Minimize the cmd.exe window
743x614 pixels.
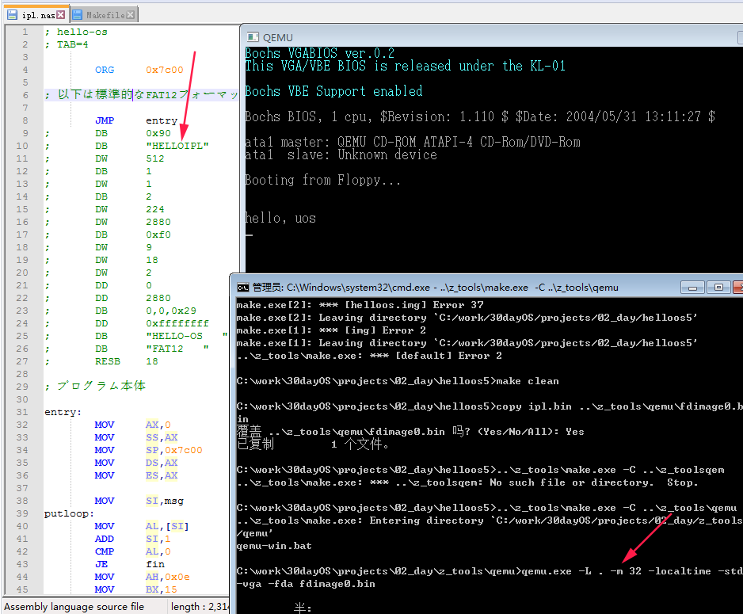[x=693, y=287]
